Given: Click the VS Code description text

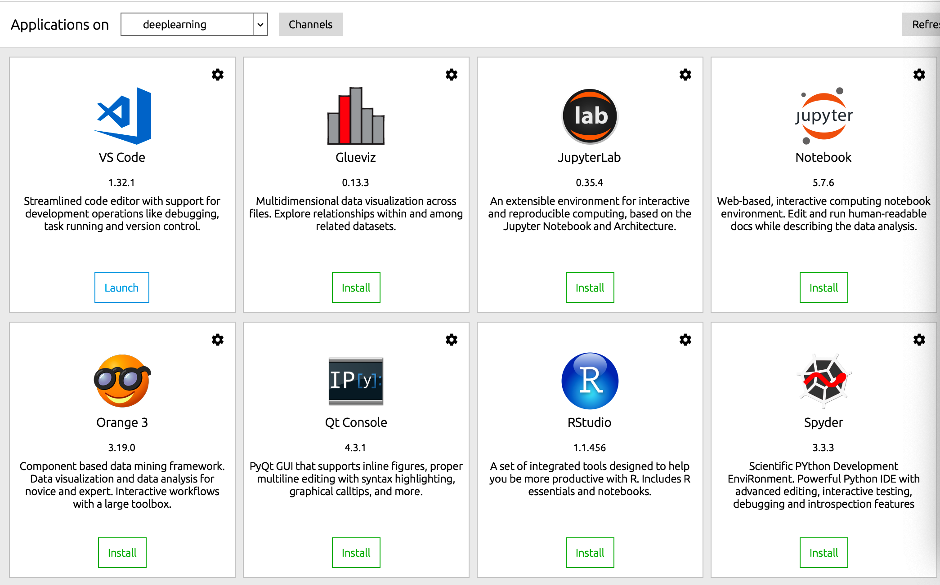Looking at the screenshot, I should 122,213.
